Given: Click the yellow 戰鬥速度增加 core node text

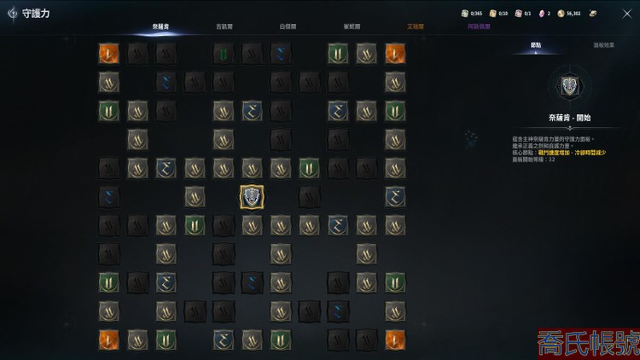Looking at the screenshot, I should [554, 152].
